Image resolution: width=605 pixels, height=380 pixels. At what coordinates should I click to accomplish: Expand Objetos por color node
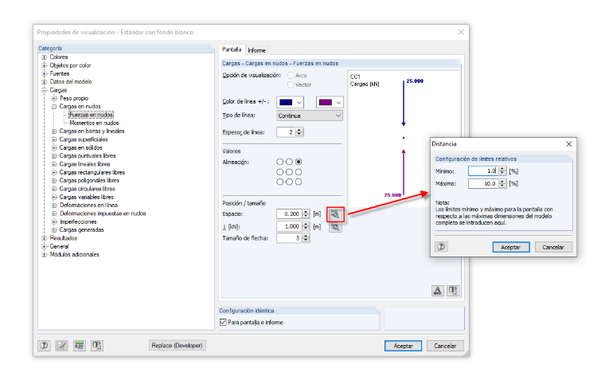point(45,65)
